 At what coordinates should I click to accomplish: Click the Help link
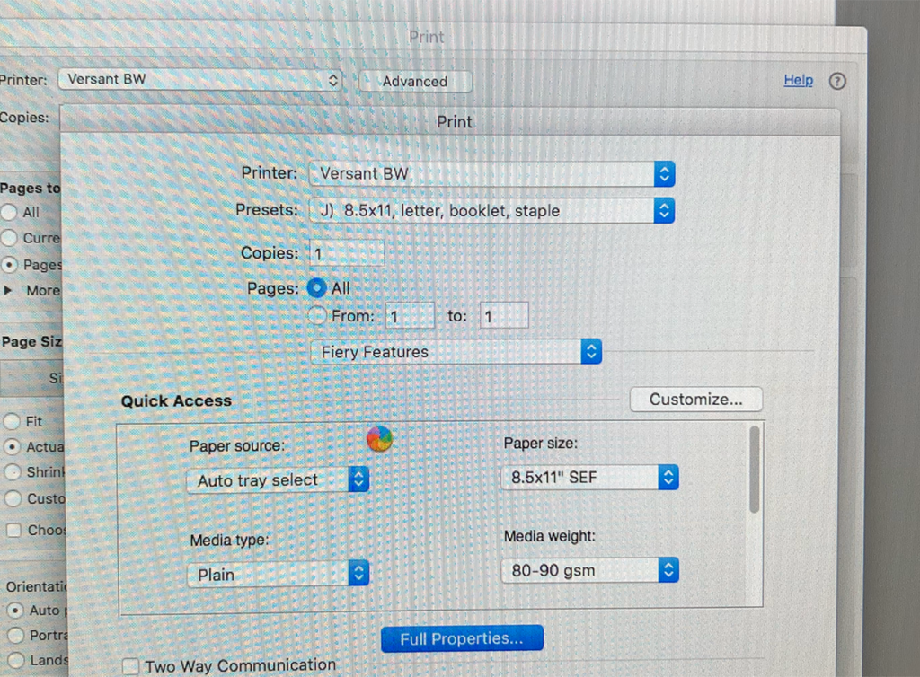coord(798,80)
